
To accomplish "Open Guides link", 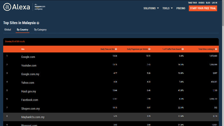I will point(201,3).
